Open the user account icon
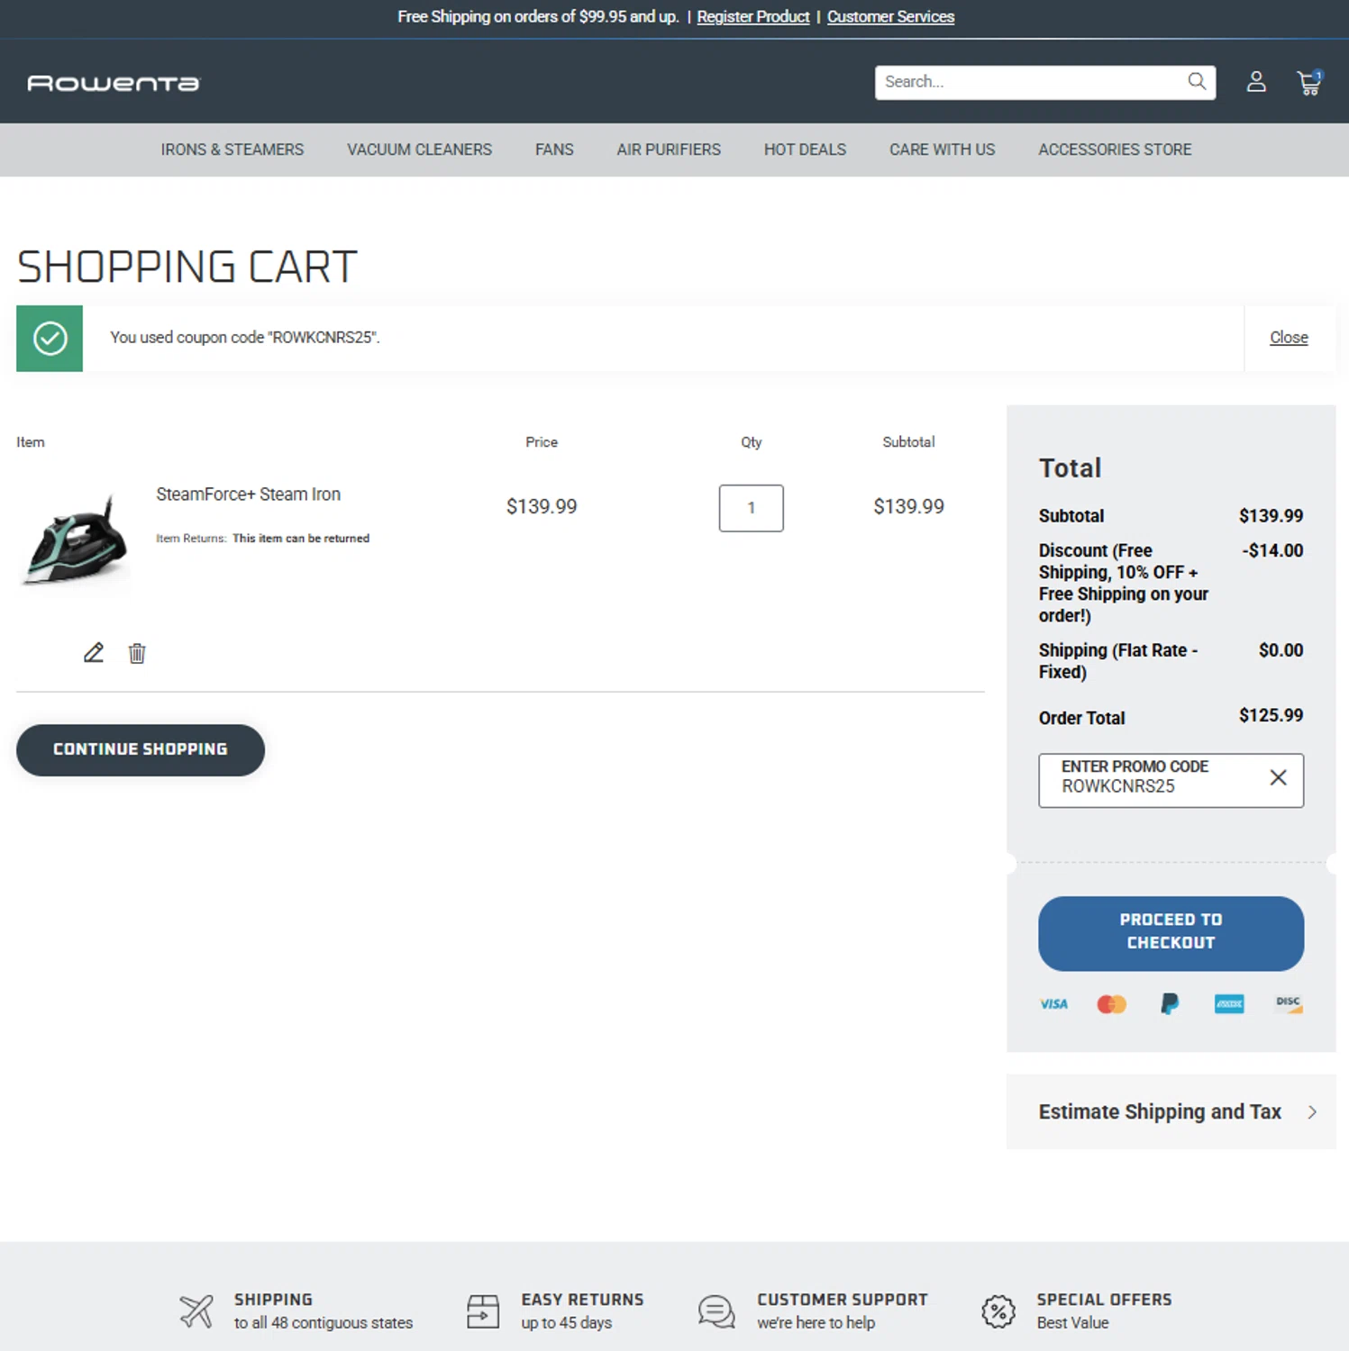The image size is (1349, 1351). (x=1256, y=82)
